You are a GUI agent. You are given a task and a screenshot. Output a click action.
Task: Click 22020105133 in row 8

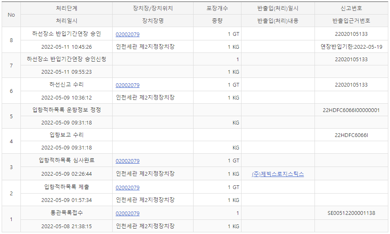click(x=351, y=34)
